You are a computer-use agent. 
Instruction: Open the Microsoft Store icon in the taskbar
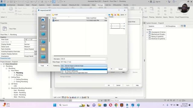105,105
